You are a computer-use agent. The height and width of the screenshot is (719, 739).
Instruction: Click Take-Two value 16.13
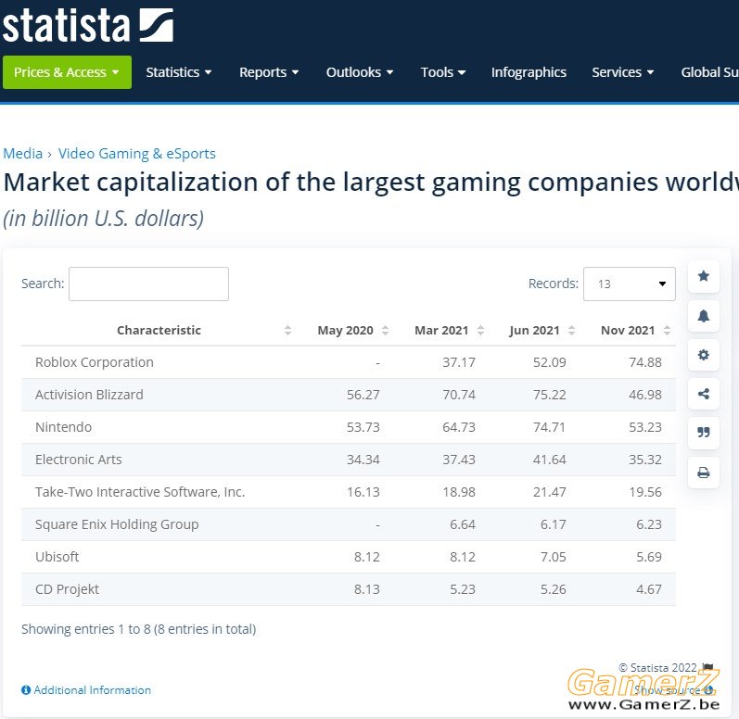pyautogui.click(x=363, y=492)
